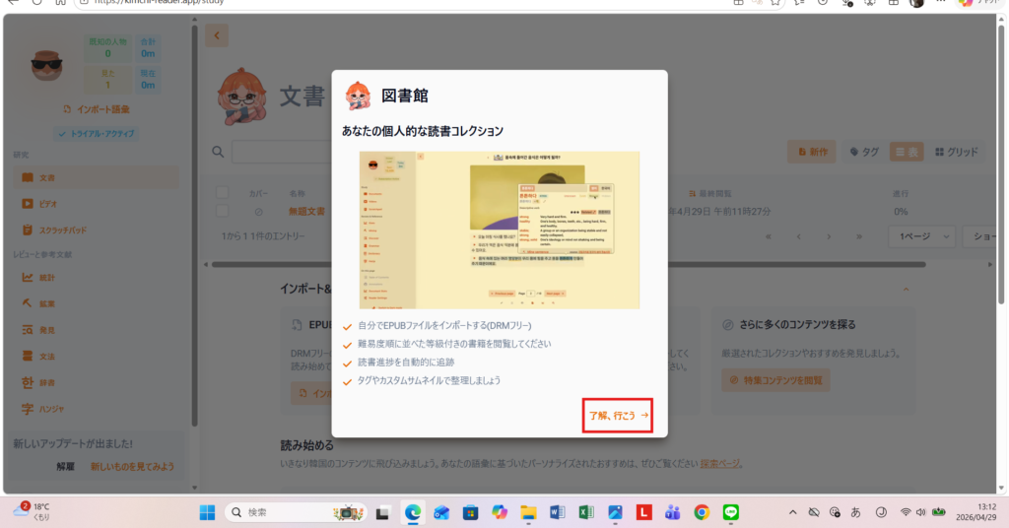Switch to 表 table view
The width and height of the screenshot is (1009, 528).
point(907,152)
